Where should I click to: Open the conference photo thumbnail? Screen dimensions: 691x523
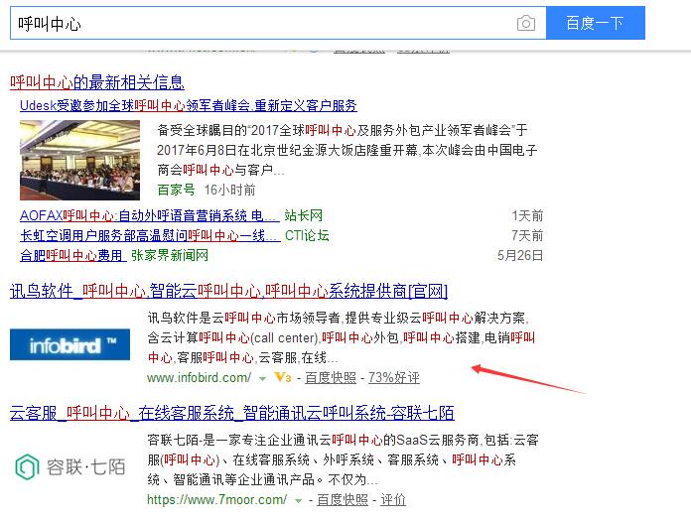[x=79, y=159]
